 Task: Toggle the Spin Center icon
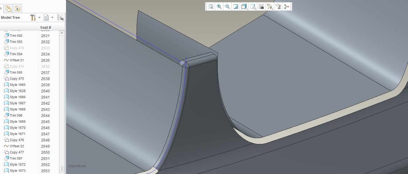click(287, 6)
